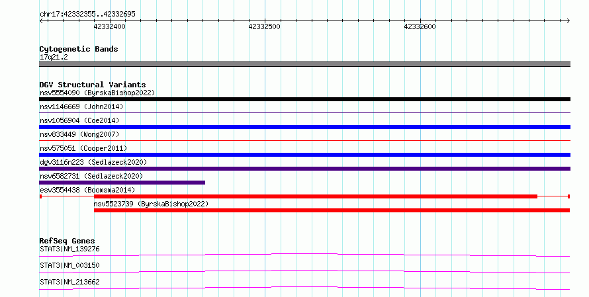Click variant label nsv833449 (Wong2007)

(79, 134)
